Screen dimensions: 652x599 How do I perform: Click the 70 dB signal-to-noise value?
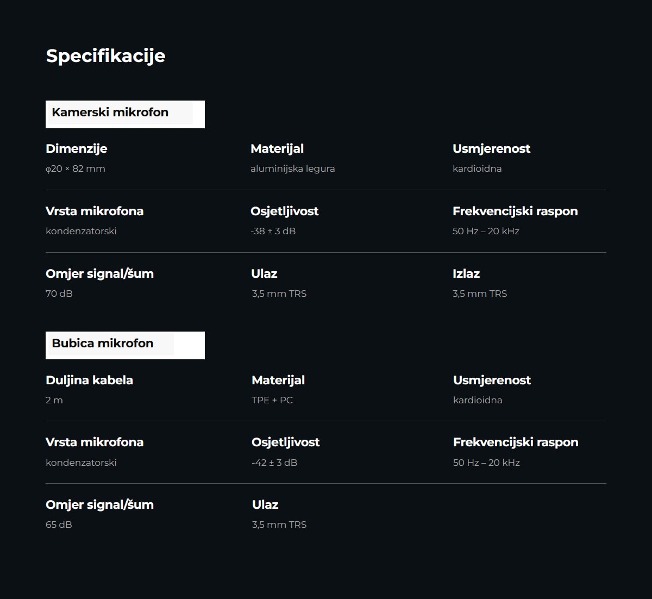[x=59, y=294]
